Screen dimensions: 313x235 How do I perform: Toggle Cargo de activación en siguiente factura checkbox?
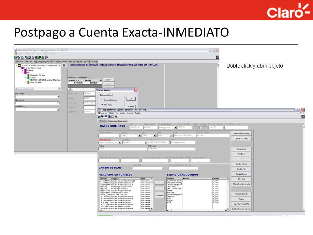pyautogui.click(x=200, y=128)
